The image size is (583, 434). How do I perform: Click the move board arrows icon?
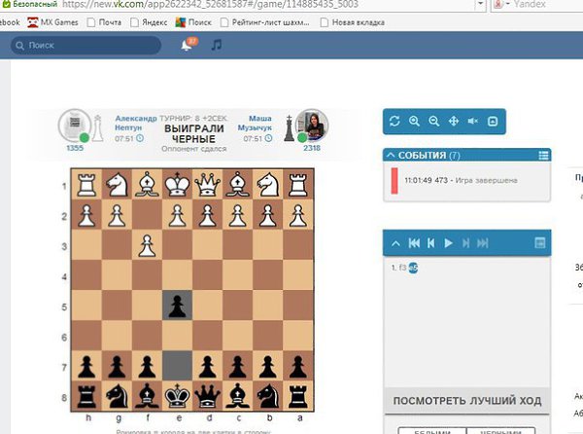pos(453,122)
